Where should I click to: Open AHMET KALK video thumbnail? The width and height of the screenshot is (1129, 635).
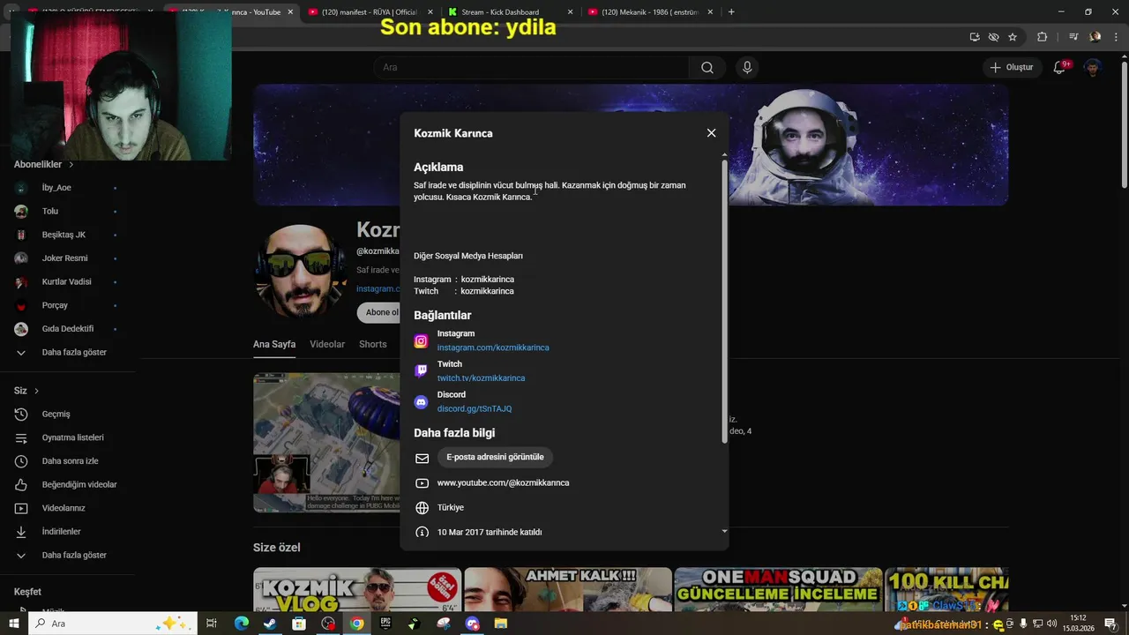pyautogui.click(x=568, y=589)
